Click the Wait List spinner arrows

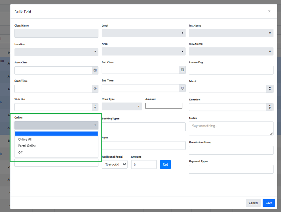coord(95,107)
